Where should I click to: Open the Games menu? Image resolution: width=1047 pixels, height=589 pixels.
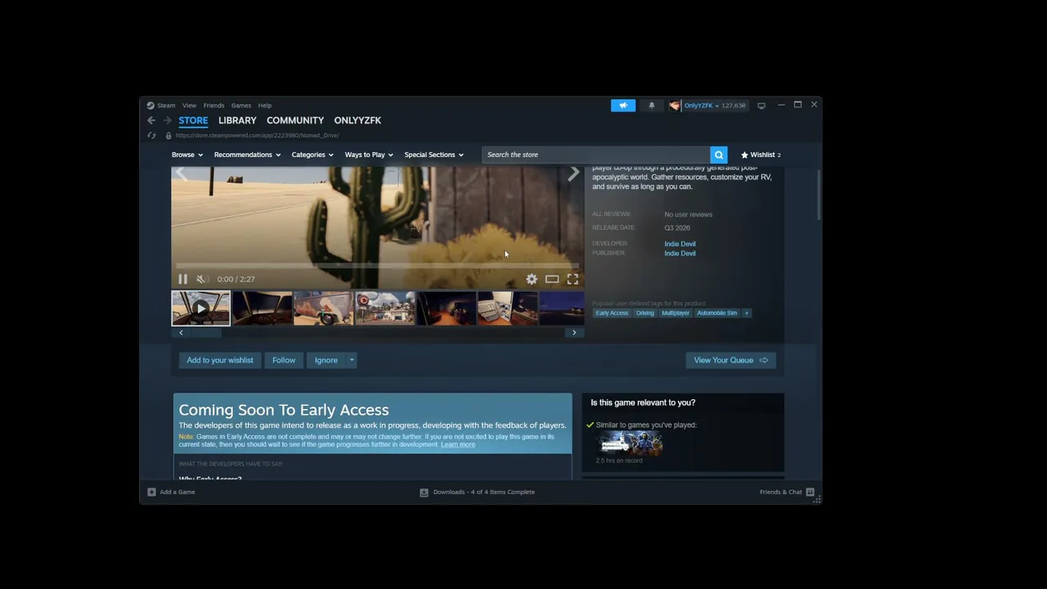click(x=241, y=106)
